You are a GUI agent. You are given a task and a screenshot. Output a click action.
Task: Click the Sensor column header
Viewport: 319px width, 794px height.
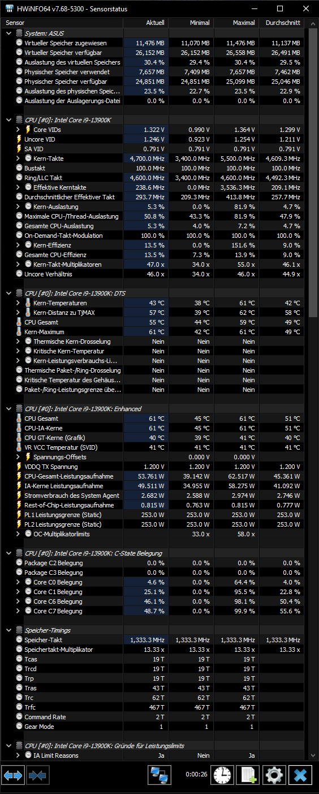[63, 23]
